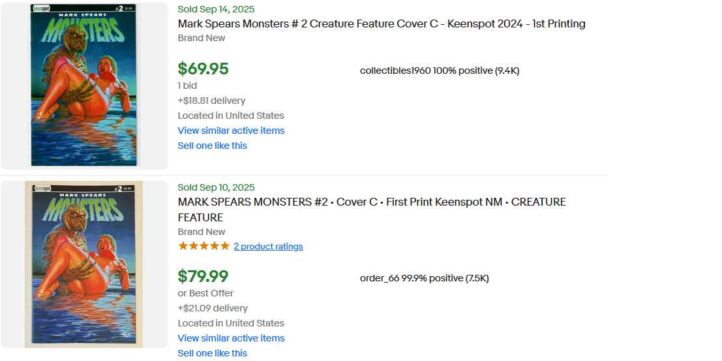Click the $79.99 sold price
The height and width of the screenshot is (361, 722).
(x=203, y=276)
